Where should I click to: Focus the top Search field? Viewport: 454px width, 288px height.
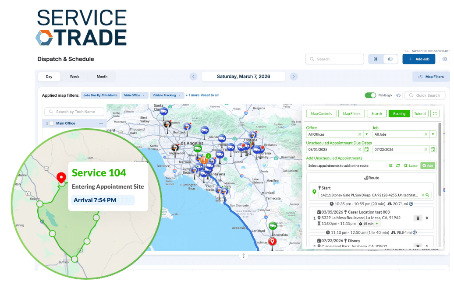point(335,59)
